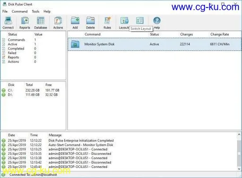Click the Completed status row label

(16, 49)
